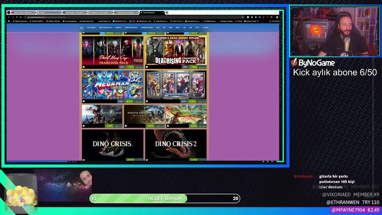382x215 pixels.
Task: Click the browser home icon
Action: click(21, 17)
